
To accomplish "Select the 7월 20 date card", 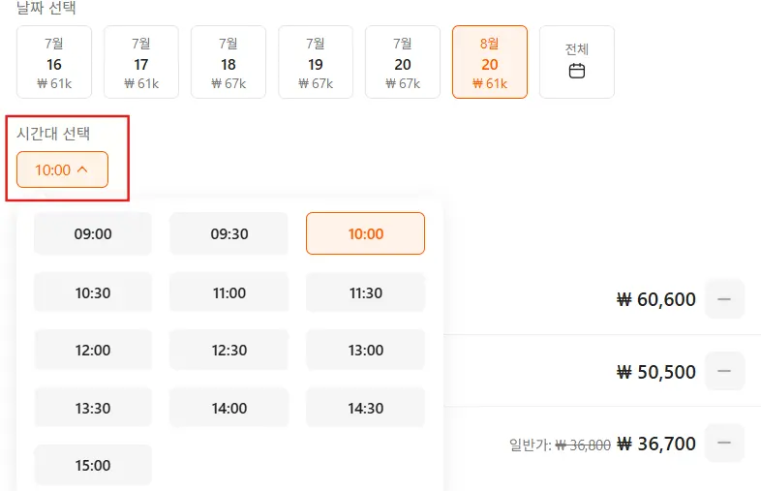I will coord(403,62).
